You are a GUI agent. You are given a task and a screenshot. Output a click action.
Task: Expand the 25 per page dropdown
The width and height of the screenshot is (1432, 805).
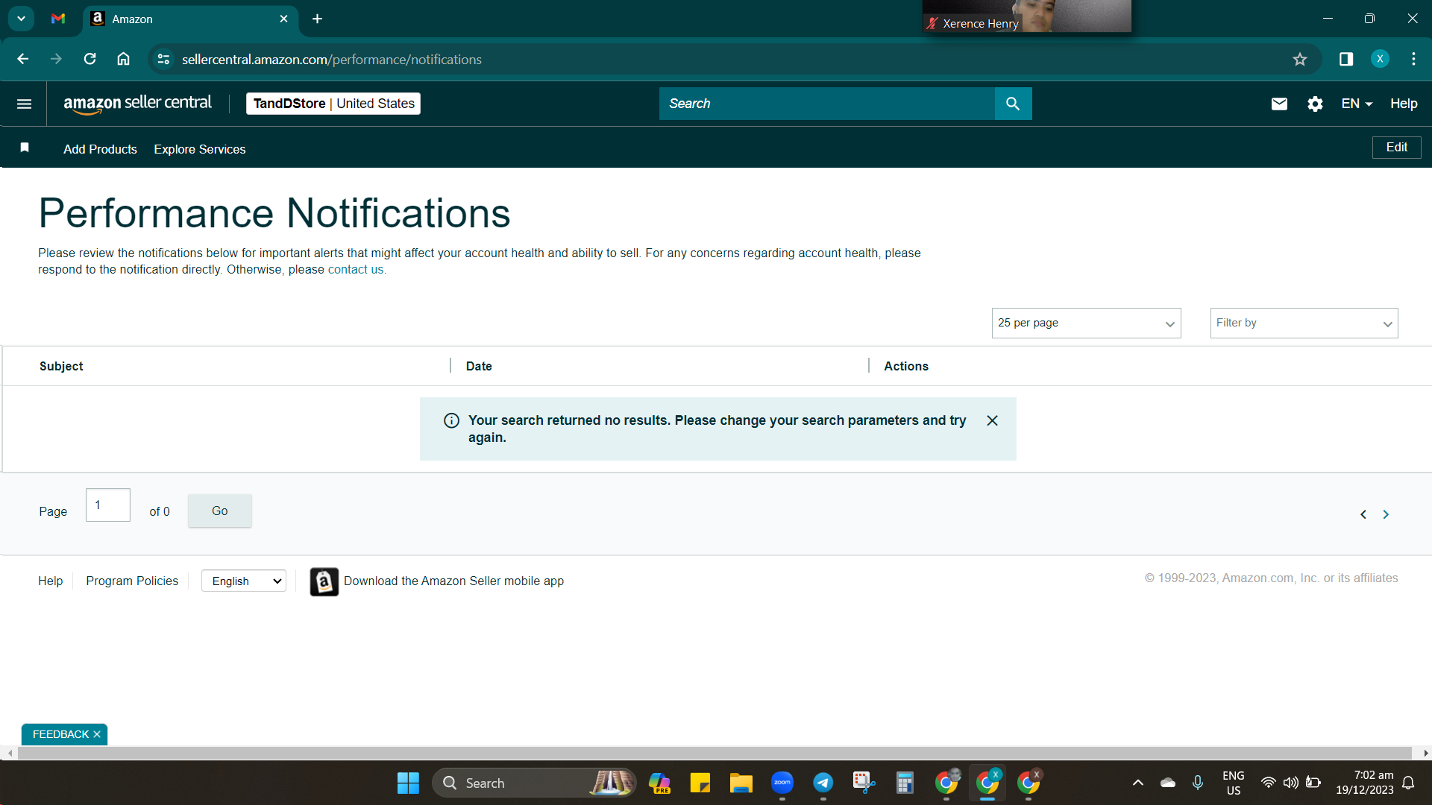pyautogui.click(x=1086, y=323)
